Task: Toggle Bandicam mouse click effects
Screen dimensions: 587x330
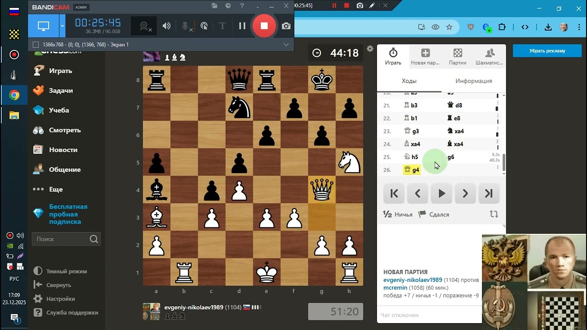Action: 204,26
